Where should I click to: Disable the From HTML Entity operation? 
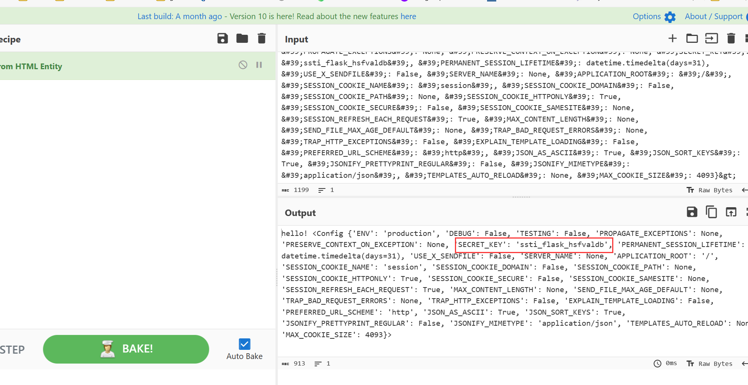243,65
